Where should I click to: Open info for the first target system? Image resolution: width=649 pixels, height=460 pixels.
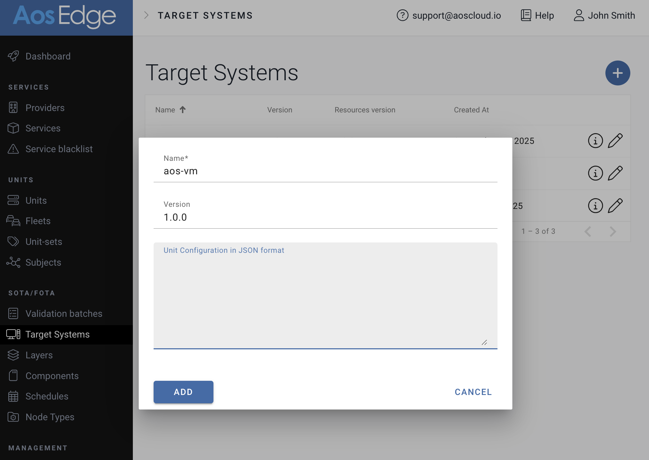coord(595,141)
